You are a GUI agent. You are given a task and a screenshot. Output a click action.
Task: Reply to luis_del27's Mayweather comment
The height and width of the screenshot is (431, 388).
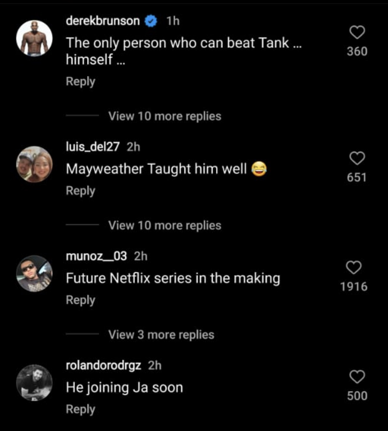click(80, 191)
